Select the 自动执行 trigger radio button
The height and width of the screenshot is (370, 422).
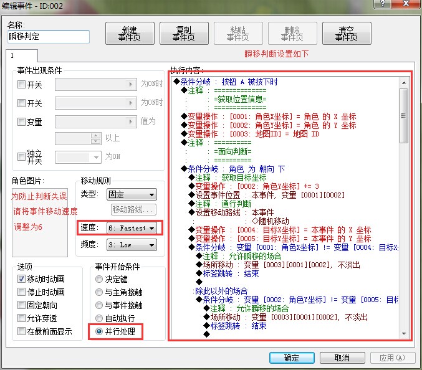tap(99, 318)
